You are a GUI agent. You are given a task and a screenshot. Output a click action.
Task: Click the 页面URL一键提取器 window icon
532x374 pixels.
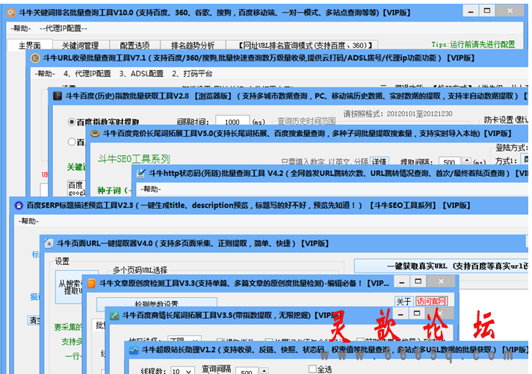49,243
